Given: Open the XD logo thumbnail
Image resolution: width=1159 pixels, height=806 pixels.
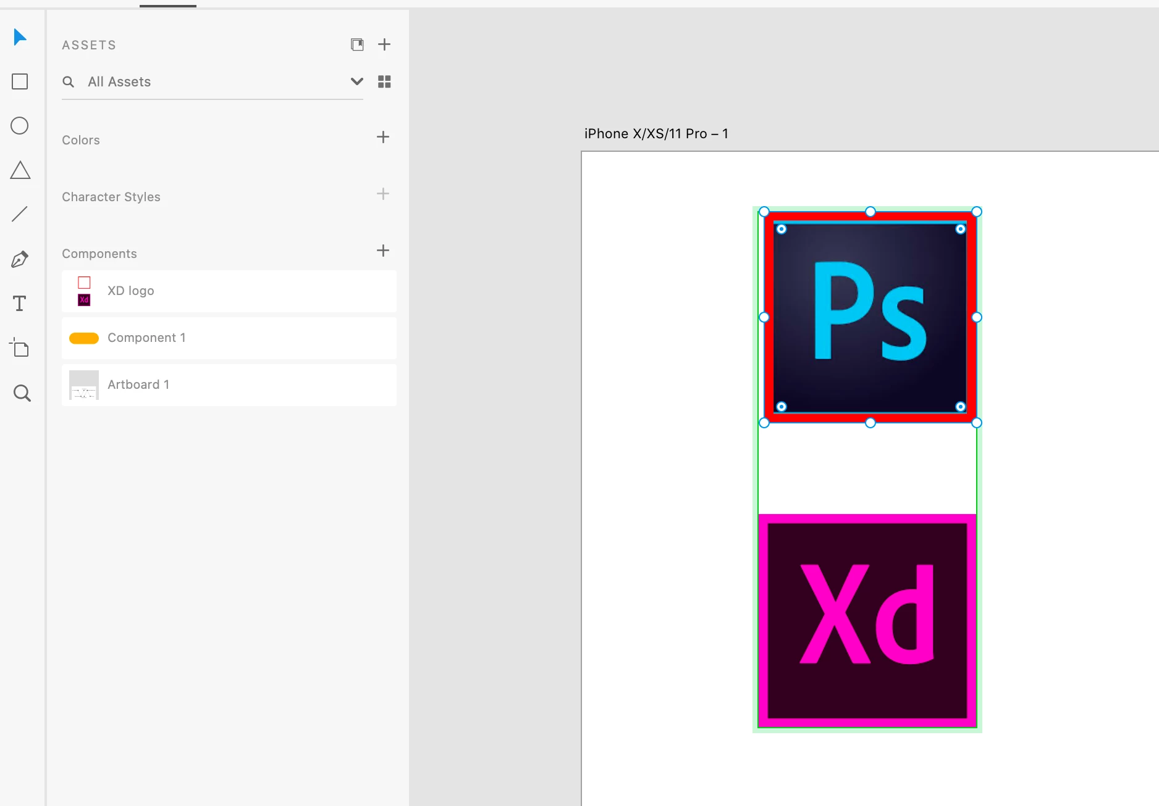Looking at the screenshot, I should coord(84,291).
